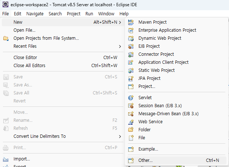Click the Import... icon
This screenshot has width=229, height=167.
[x=6, y=159]
